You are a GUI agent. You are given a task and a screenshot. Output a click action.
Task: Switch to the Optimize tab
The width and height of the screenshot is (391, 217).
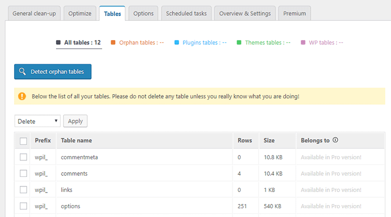pyautogui.click(x=80, y=14)
